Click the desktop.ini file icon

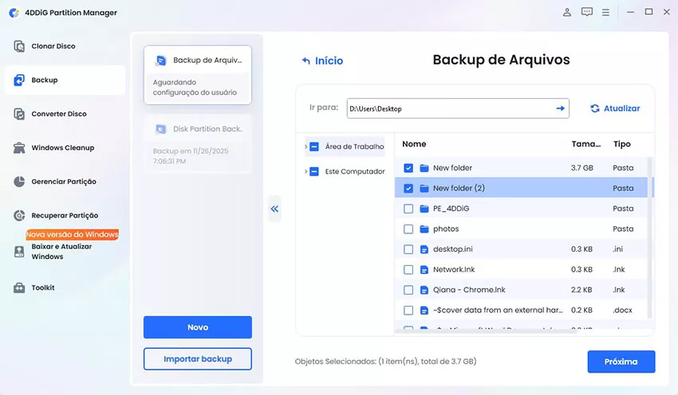pos(424,249)
